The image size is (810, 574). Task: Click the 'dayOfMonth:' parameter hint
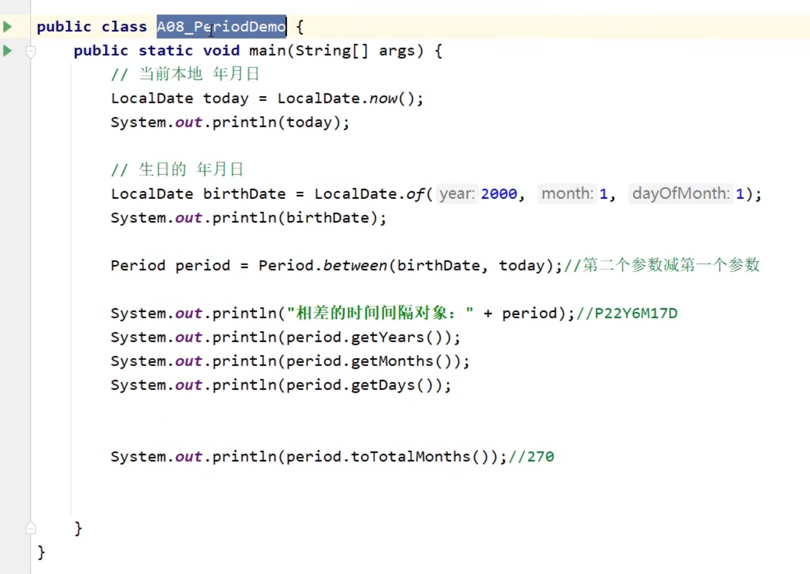681,193
